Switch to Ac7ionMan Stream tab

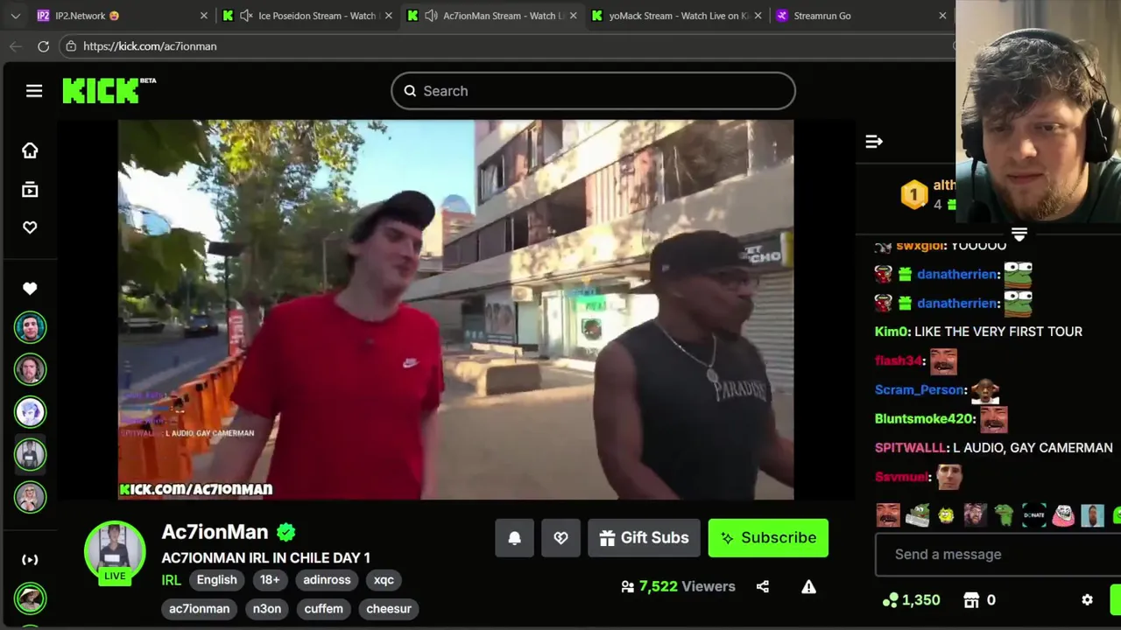(490, 16)
